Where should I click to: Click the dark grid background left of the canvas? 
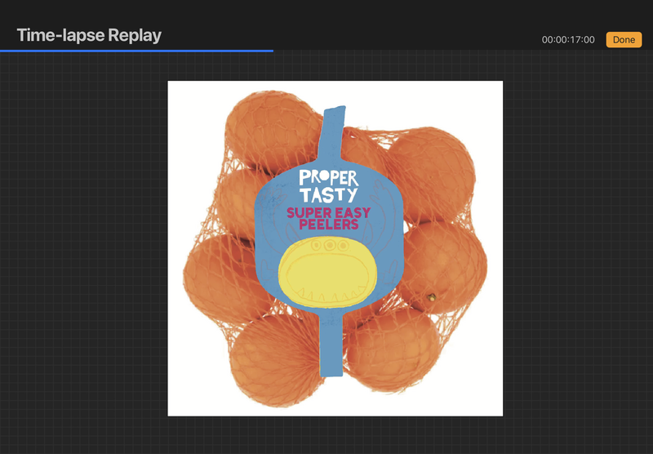click(82, 245)
